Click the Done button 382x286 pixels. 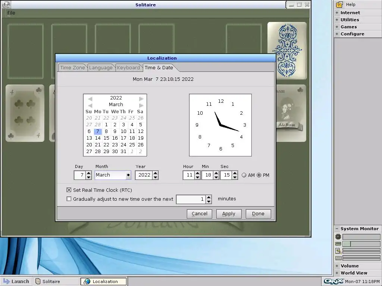[x=258, y=214]
